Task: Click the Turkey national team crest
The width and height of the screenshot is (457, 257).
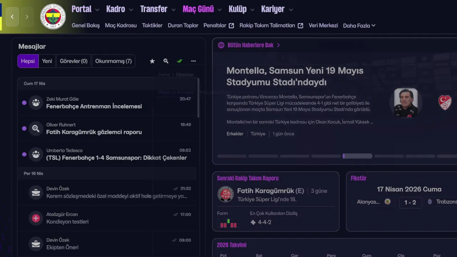Action: 445,102
